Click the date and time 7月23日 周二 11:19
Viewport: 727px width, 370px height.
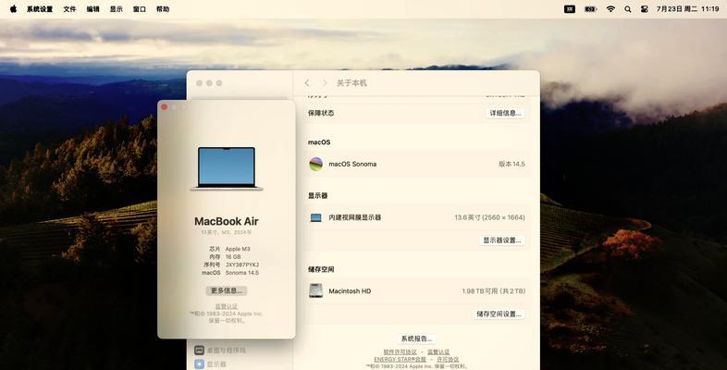click(687, 9)
